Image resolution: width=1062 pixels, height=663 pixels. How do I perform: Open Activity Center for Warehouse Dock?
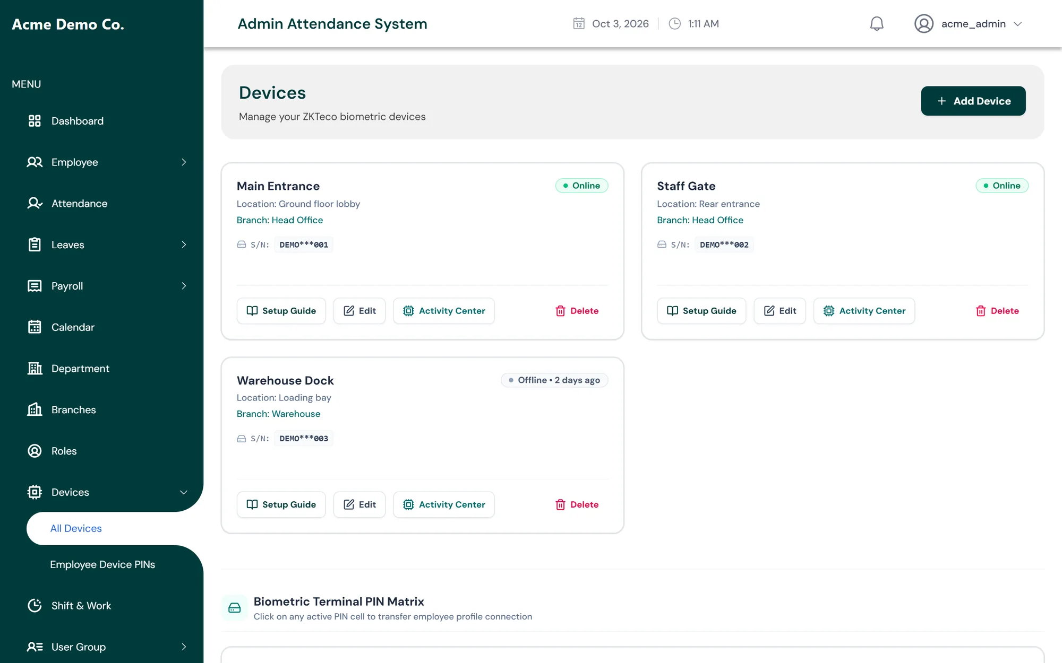point(444,504)
